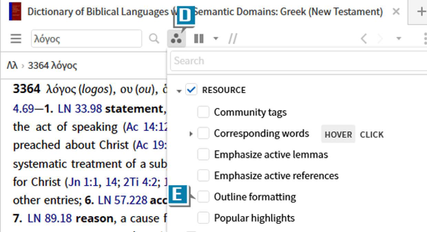The image size is (427, 232).
Task: Go back with the left arrow
Action: [x=364, y=39]
